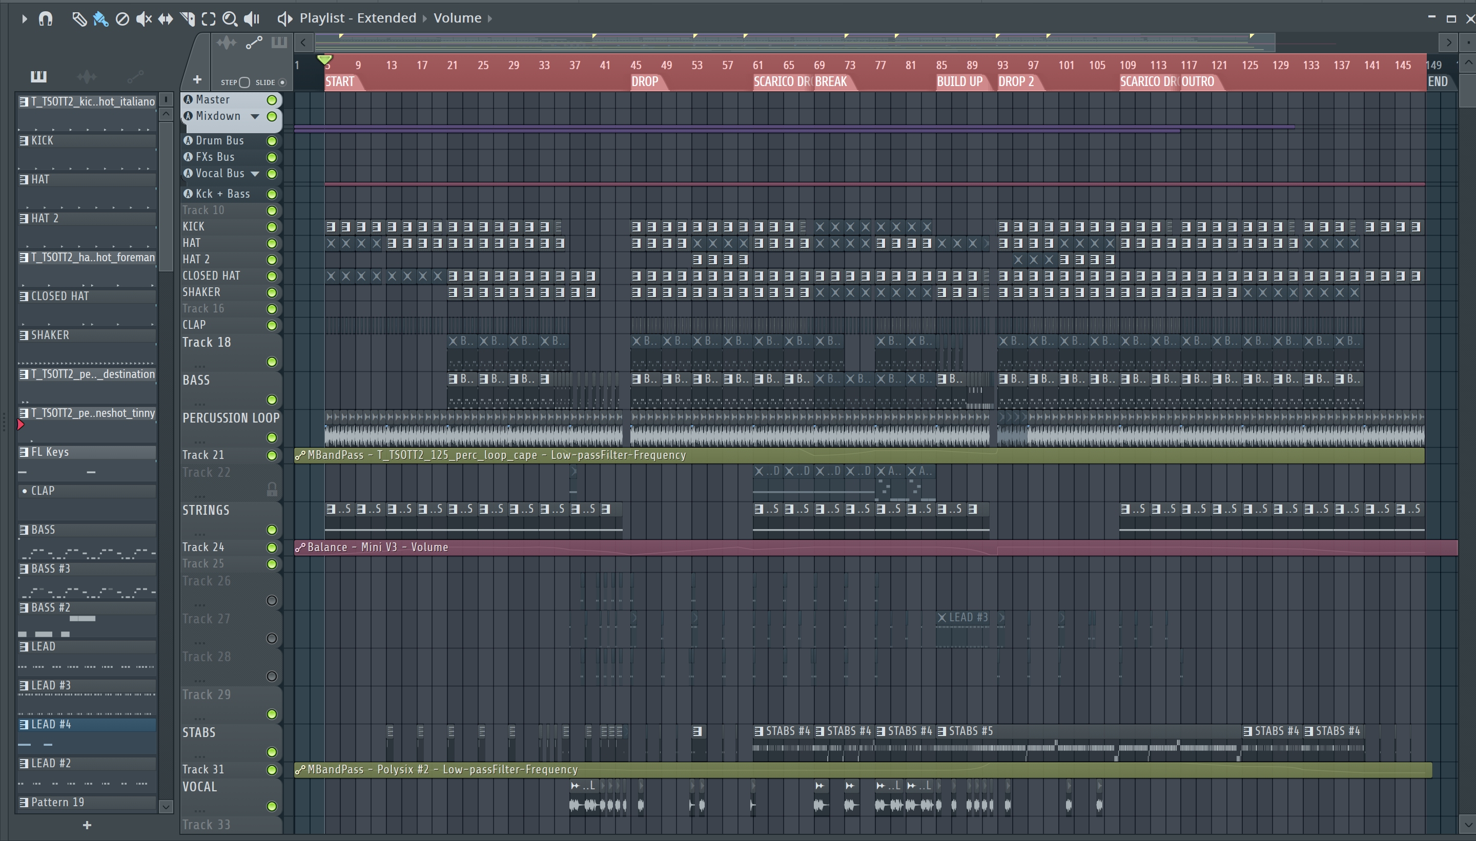Collapse the Vocal Bus group arrow

(255, 174)
